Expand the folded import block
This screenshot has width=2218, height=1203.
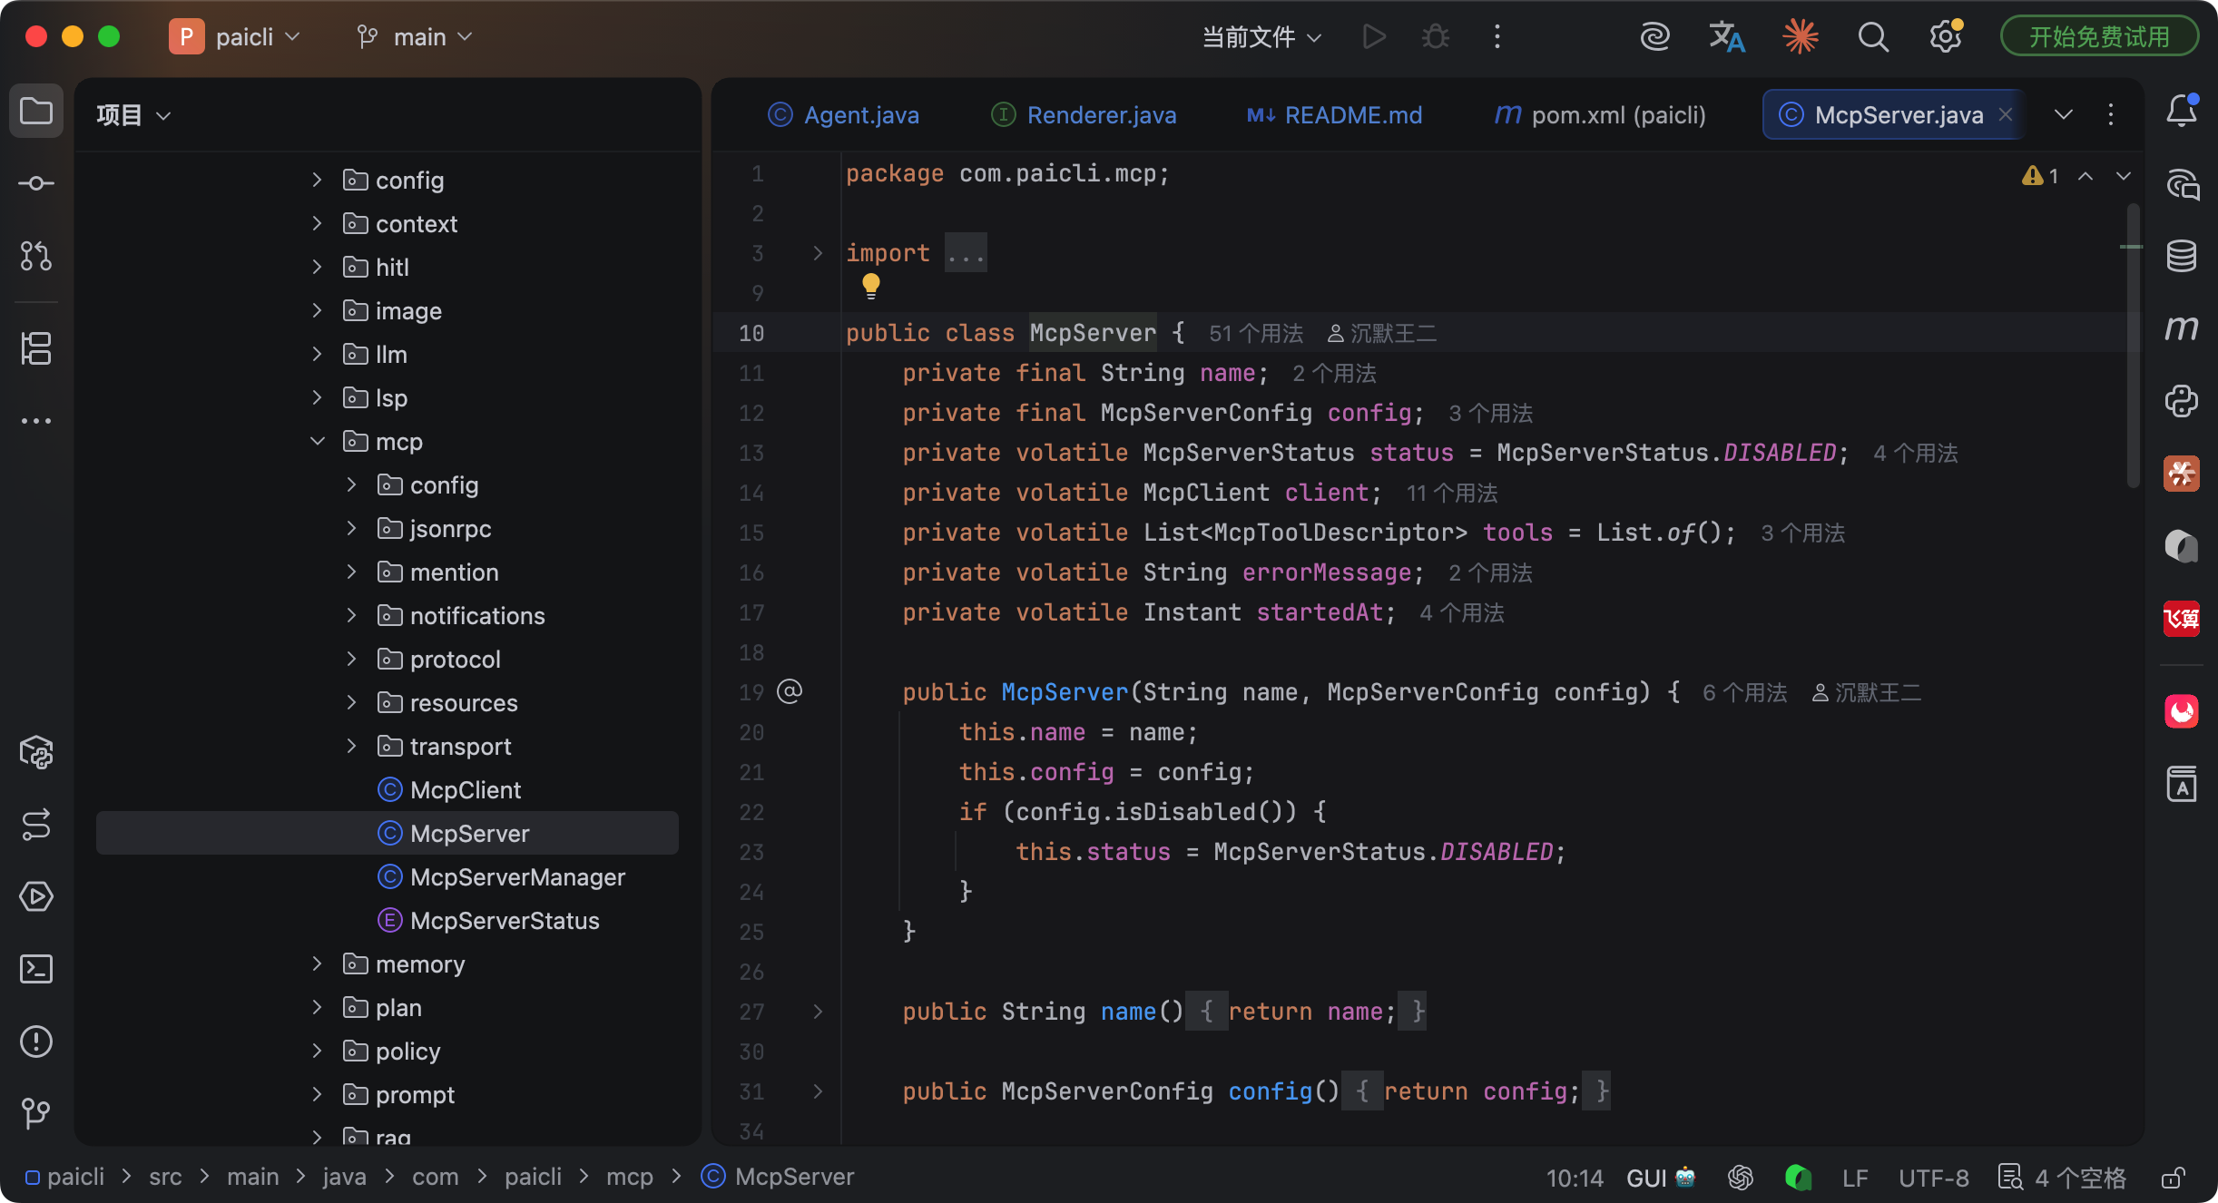pos(818,253)
